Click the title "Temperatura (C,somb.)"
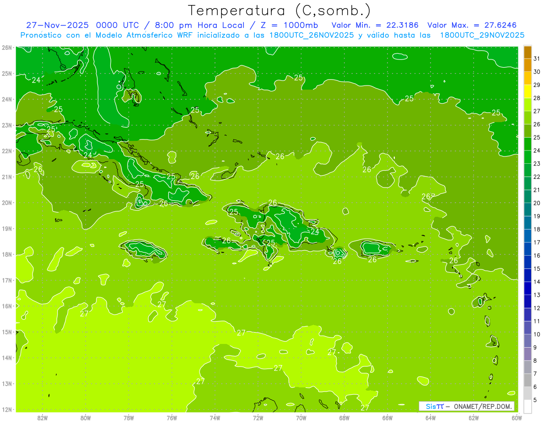Image resolution: width=549 pixels, height=424 pixels. point(280,11)
